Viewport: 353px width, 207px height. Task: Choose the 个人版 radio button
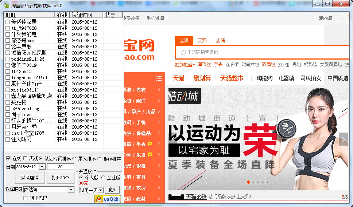pyautogui.click(x=81, y=178)
